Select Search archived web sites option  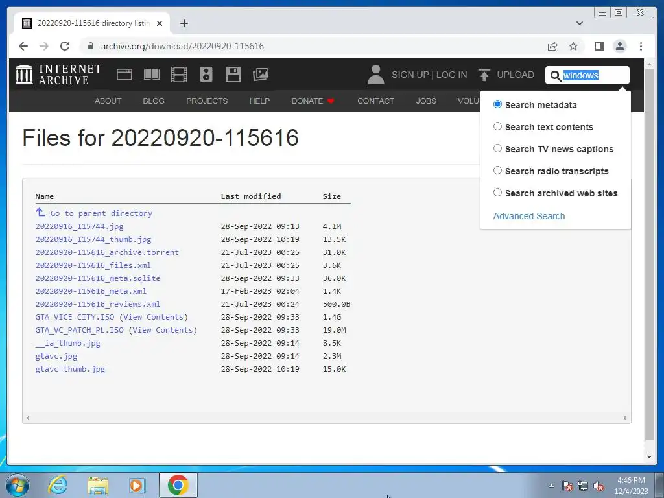(x=497, y=193)
